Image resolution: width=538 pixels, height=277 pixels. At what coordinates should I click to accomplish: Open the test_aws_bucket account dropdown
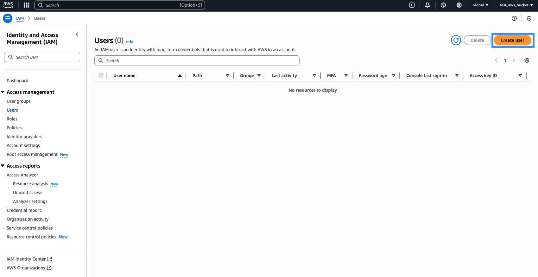[x=516, y=5]
